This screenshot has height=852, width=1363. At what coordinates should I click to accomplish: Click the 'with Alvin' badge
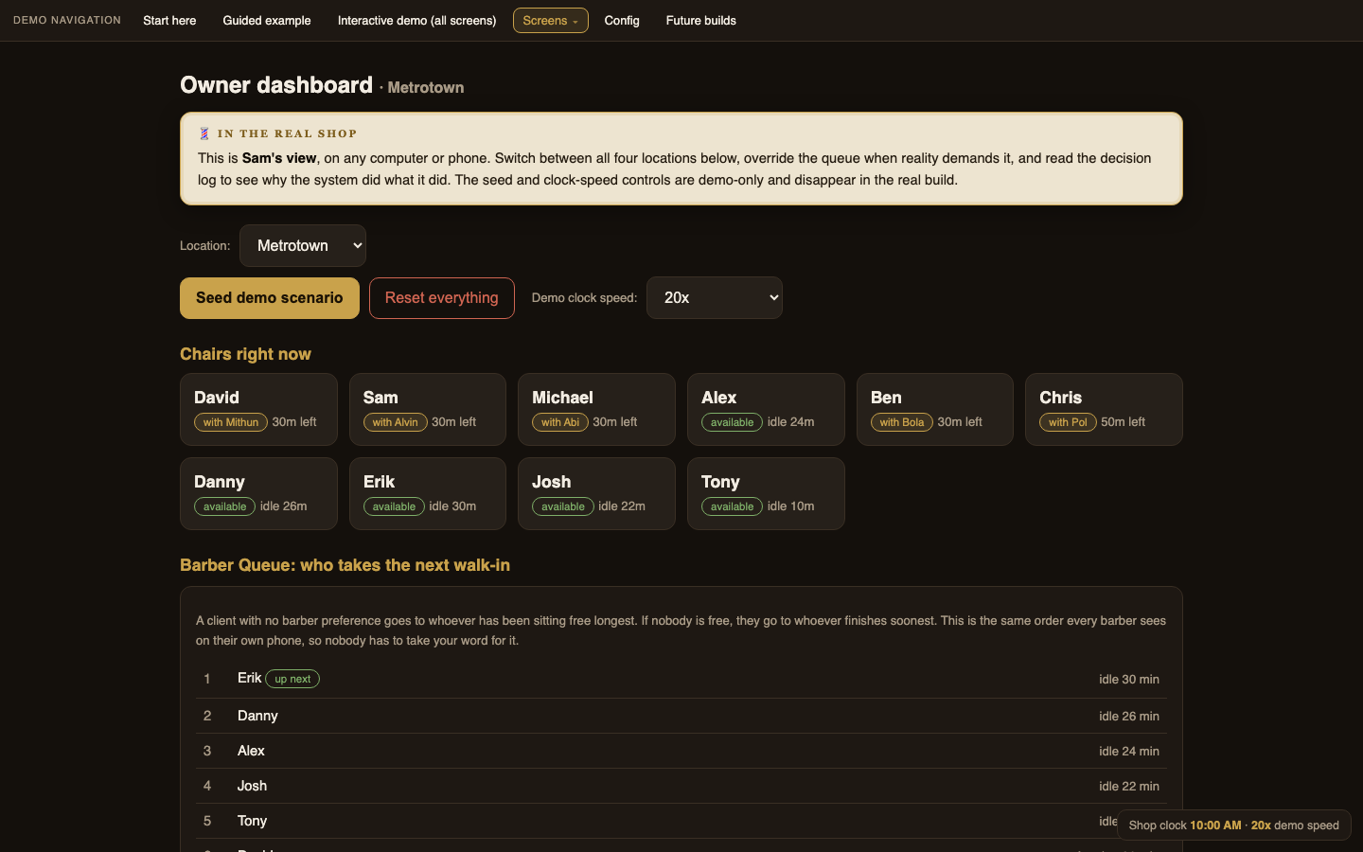(395, 422)
